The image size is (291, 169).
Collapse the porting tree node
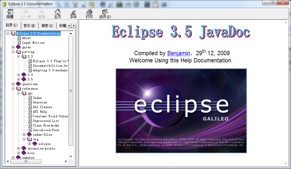pyautogui.click(x=13, y=52)
